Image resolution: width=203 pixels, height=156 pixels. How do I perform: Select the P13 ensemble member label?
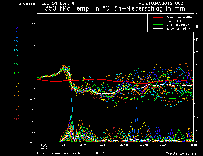(x=16, y=87)
